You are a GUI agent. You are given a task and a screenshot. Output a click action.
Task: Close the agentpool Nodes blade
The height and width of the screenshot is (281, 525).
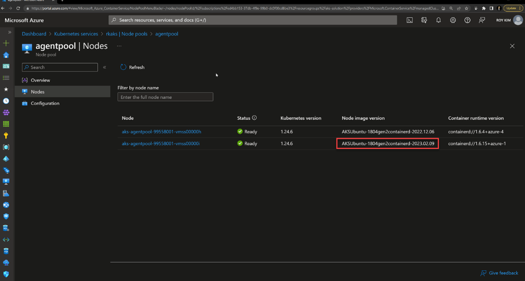(x=512, y=46)
